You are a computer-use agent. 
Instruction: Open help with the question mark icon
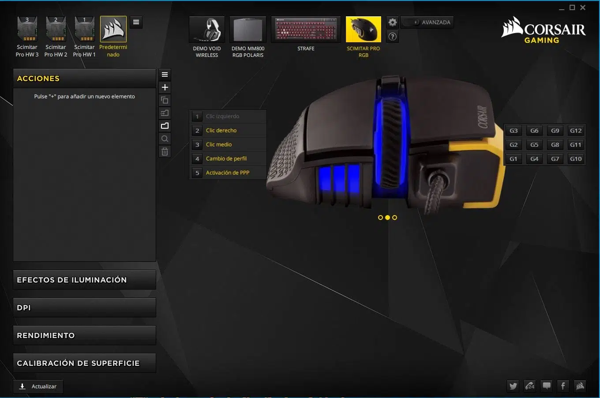click(x=392, y=37)
